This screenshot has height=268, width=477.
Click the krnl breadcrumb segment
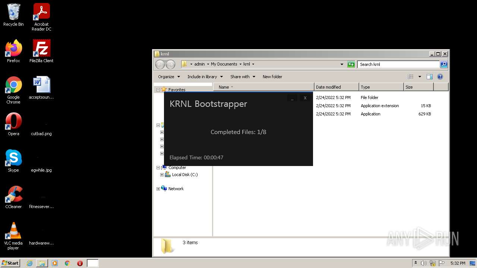(247, 64)
